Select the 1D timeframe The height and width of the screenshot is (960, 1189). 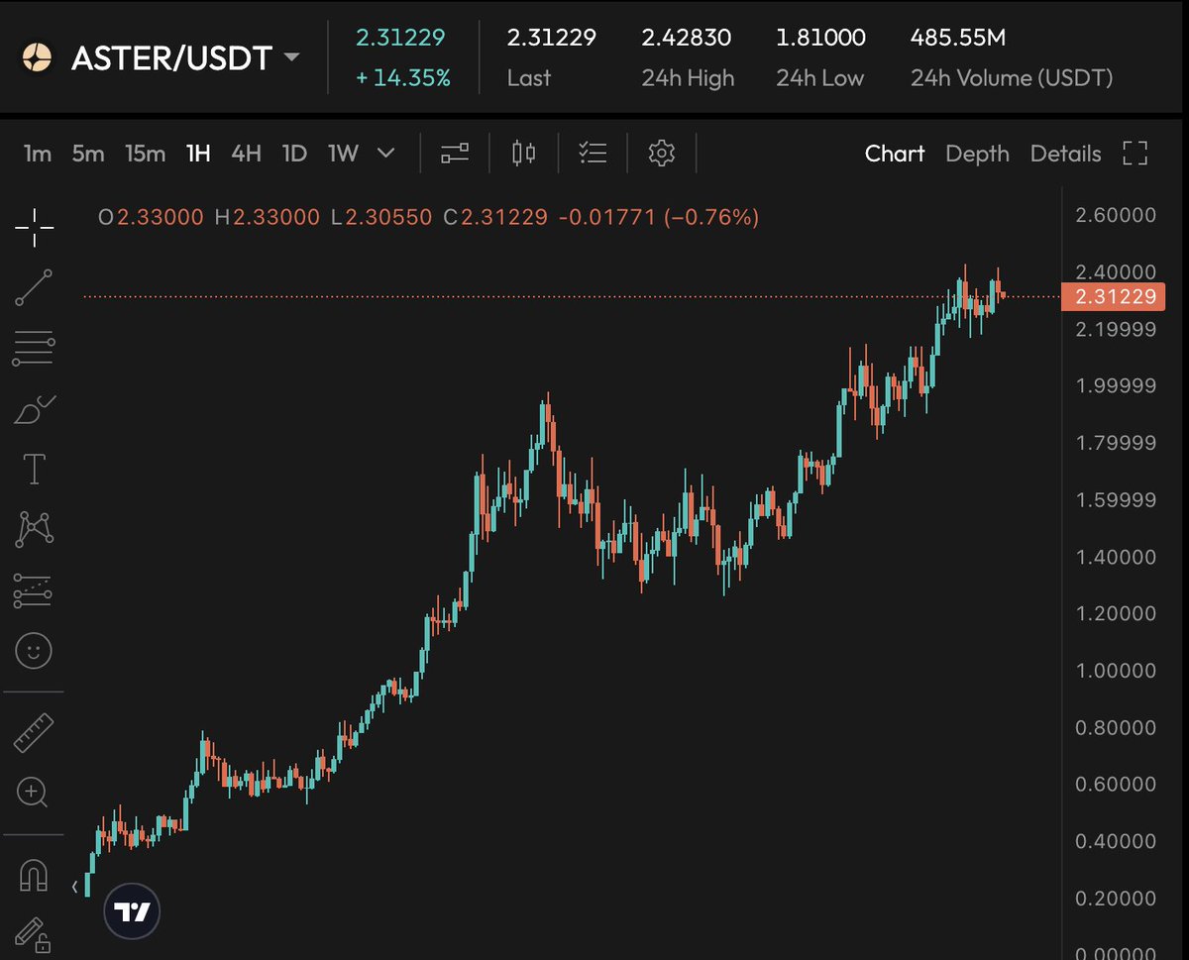coord(294,154)
